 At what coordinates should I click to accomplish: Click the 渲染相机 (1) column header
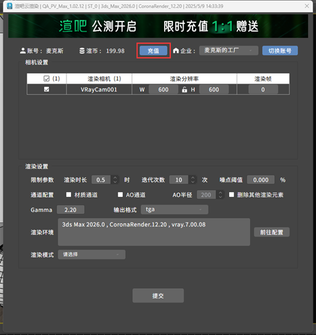pyautogui.click(x=99, y=79)
